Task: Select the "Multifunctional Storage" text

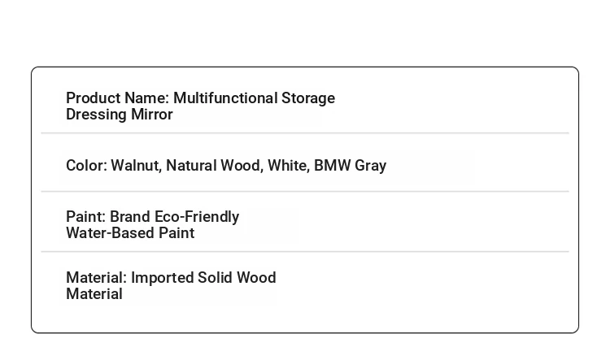Action: 254,98
